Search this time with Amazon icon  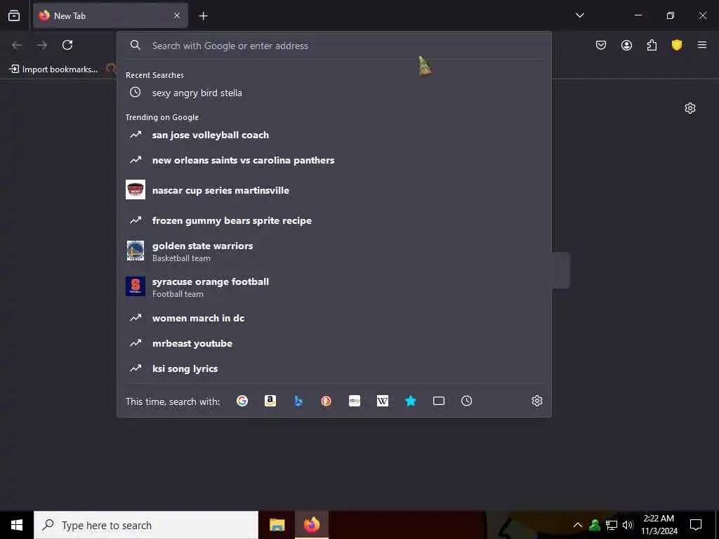[x=270, y=401]
